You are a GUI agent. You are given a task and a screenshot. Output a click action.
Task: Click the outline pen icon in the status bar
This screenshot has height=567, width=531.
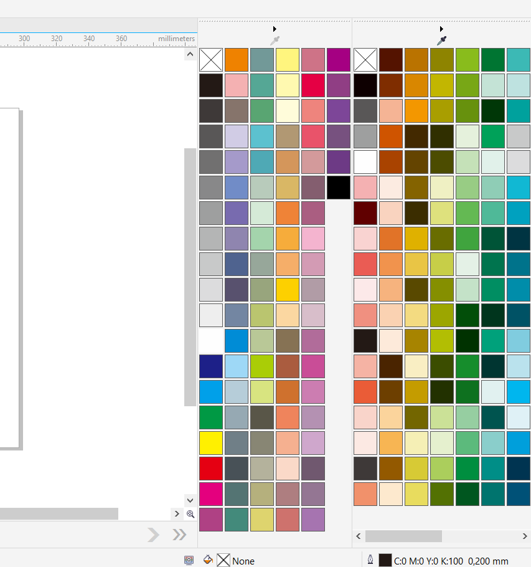(x=371, y=560)
